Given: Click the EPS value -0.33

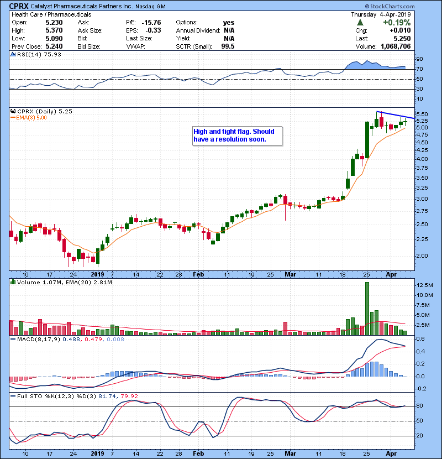Looking at the screenshot, I should 154,30.
